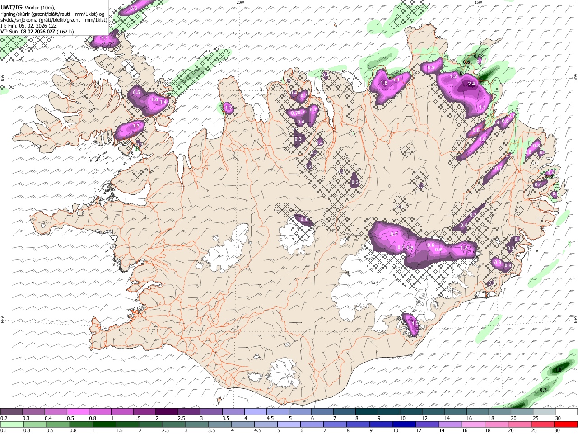Click 'Vindur (10m)' in the map title
This screenshot has width=578, height=434.
pos(40,8)
